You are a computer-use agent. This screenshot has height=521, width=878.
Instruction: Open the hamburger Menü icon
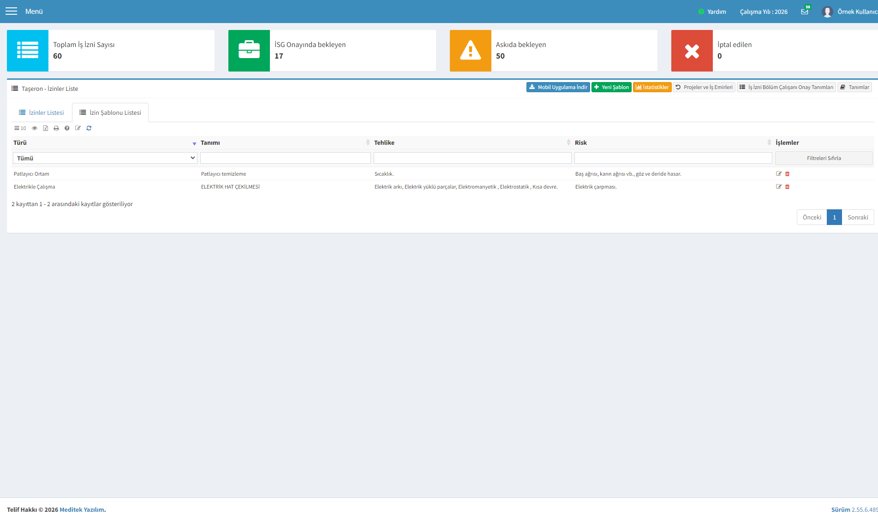tap(11, 11)
